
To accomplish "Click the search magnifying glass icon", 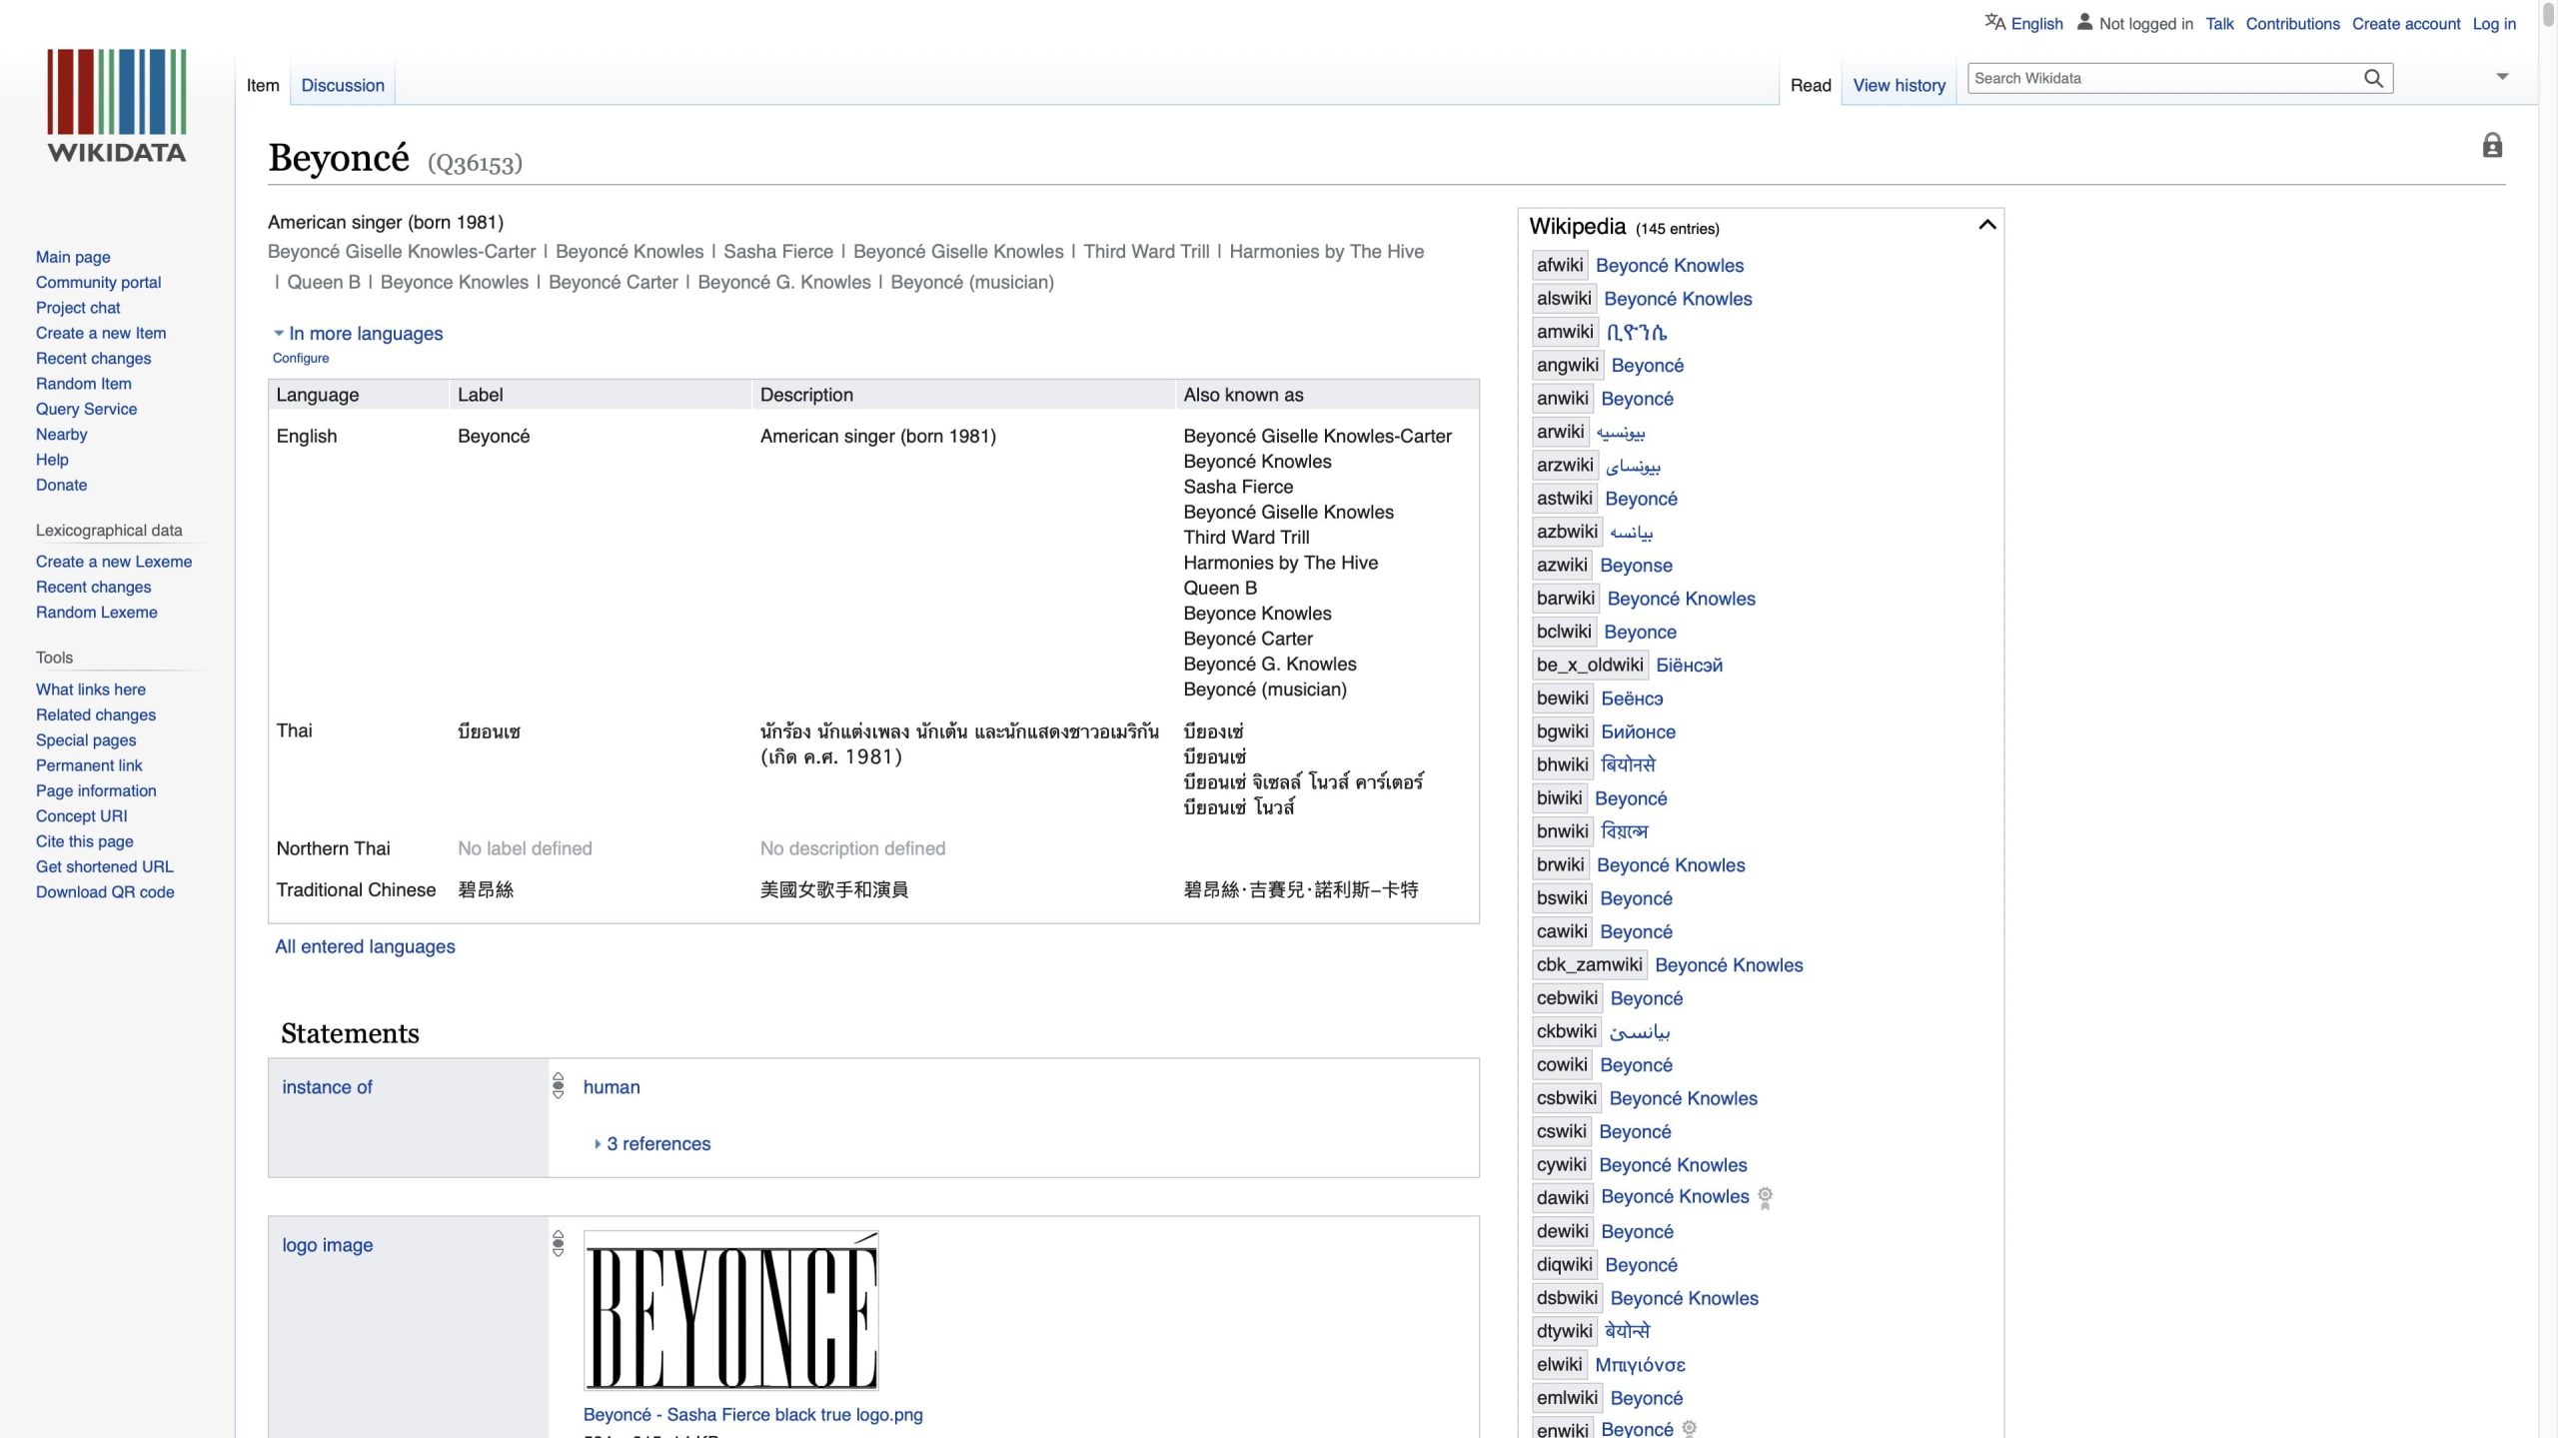I will [x=2373, y=78].
